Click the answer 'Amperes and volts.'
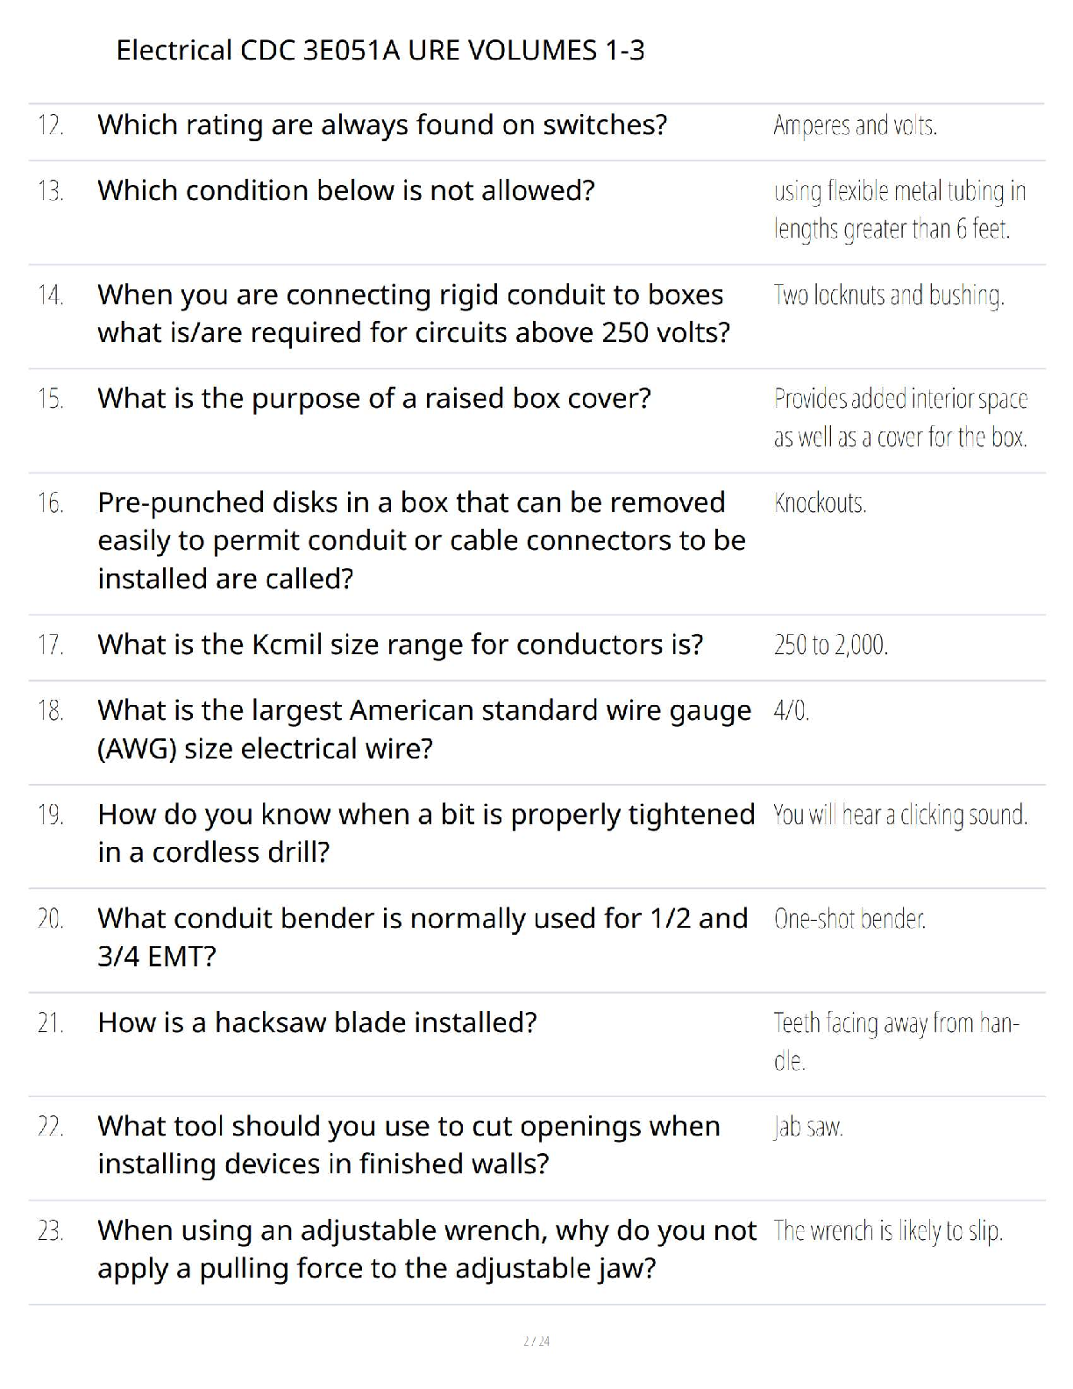Viewport: 1073px width, 1389px height. pos(856,126)
